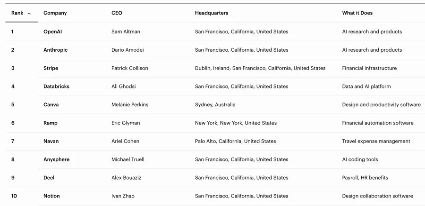The image size is (425, 206).
Task: Select the Navan company name
Action: pos(51,141)
